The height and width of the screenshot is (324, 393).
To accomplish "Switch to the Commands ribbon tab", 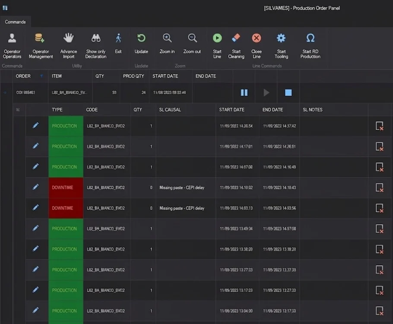I will pos(15,22).
